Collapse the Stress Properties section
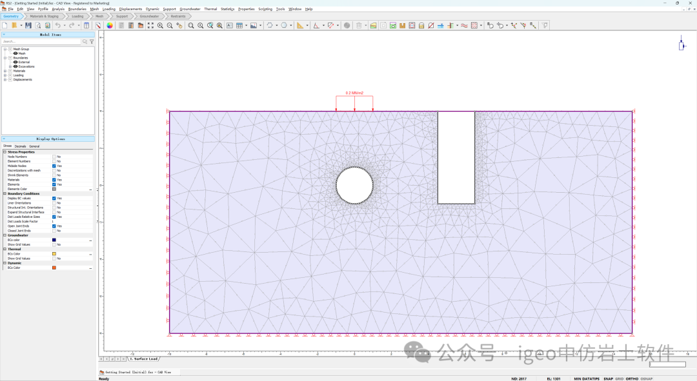697x381 pixels. (5, 152)
